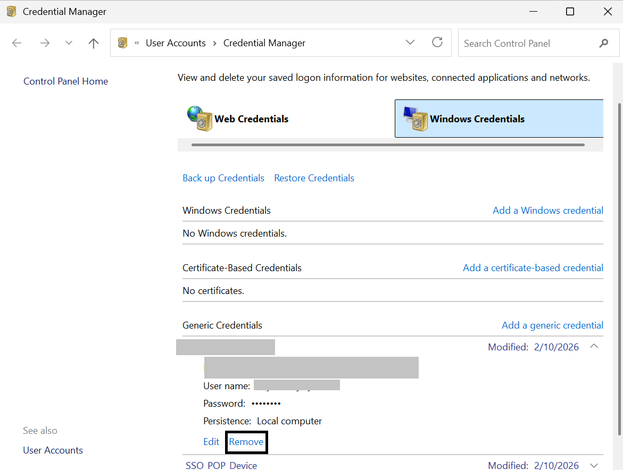Click Credential Manager title bar icon

click(x=11, y=12)
